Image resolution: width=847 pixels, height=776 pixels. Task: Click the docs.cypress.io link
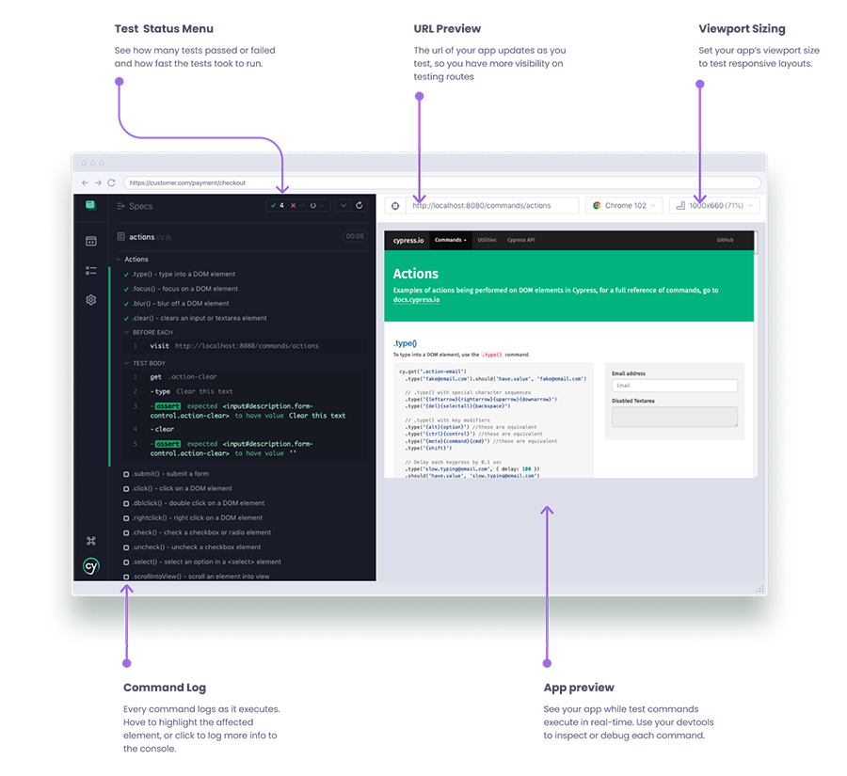tap(415, 300)
